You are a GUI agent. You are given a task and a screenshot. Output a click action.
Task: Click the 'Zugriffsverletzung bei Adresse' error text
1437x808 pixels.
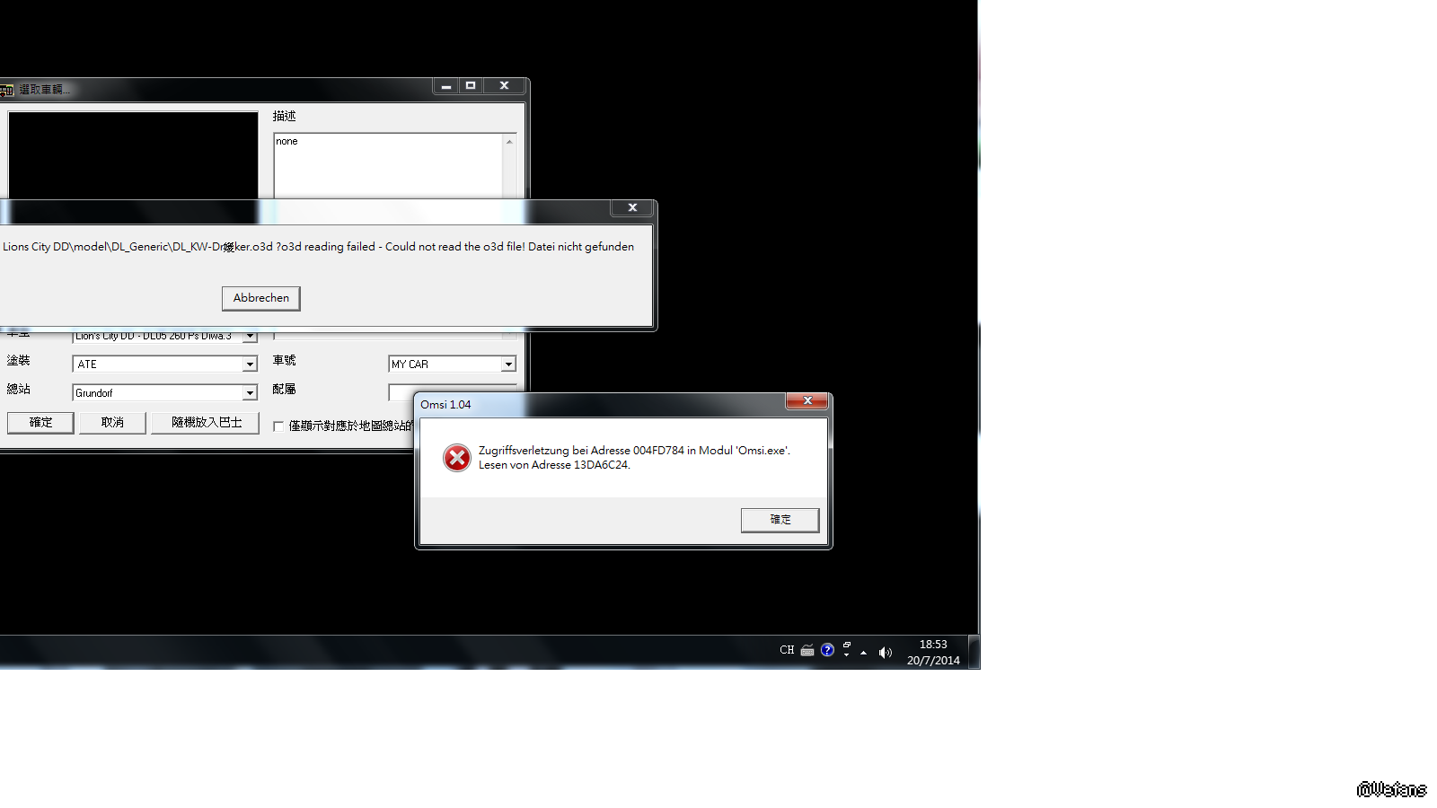click(x=634, y=458)
